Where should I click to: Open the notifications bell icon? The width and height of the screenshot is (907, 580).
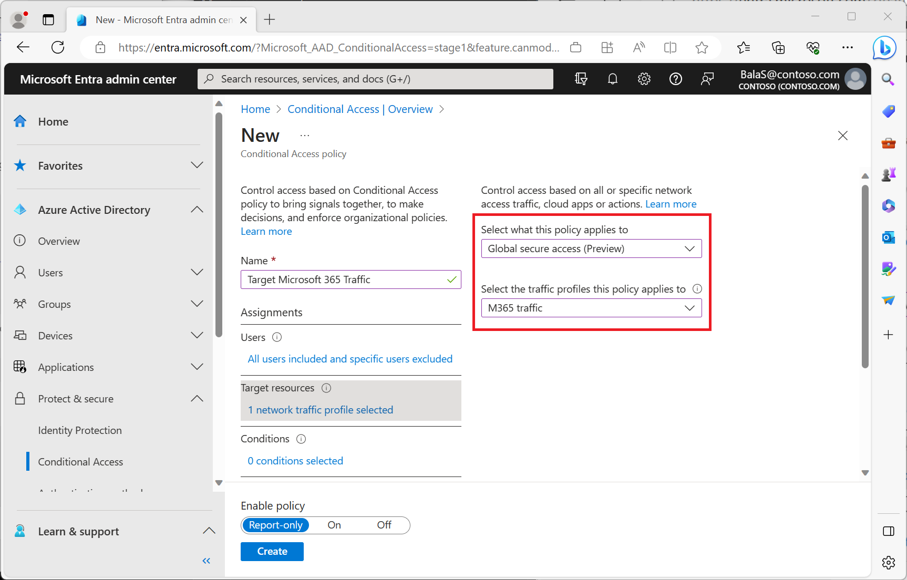[613, 79]
